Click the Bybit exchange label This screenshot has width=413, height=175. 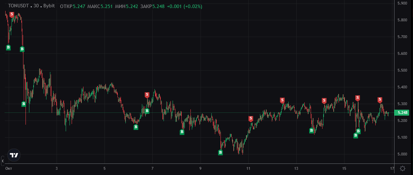point(49,6)
